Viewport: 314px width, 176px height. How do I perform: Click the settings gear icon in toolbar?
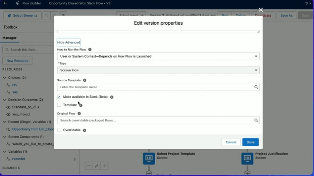point(63,15)
